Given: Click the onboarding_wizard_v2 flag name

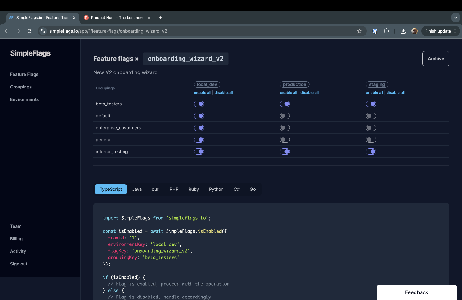Looking at the screenshot, I should [185, 59].
